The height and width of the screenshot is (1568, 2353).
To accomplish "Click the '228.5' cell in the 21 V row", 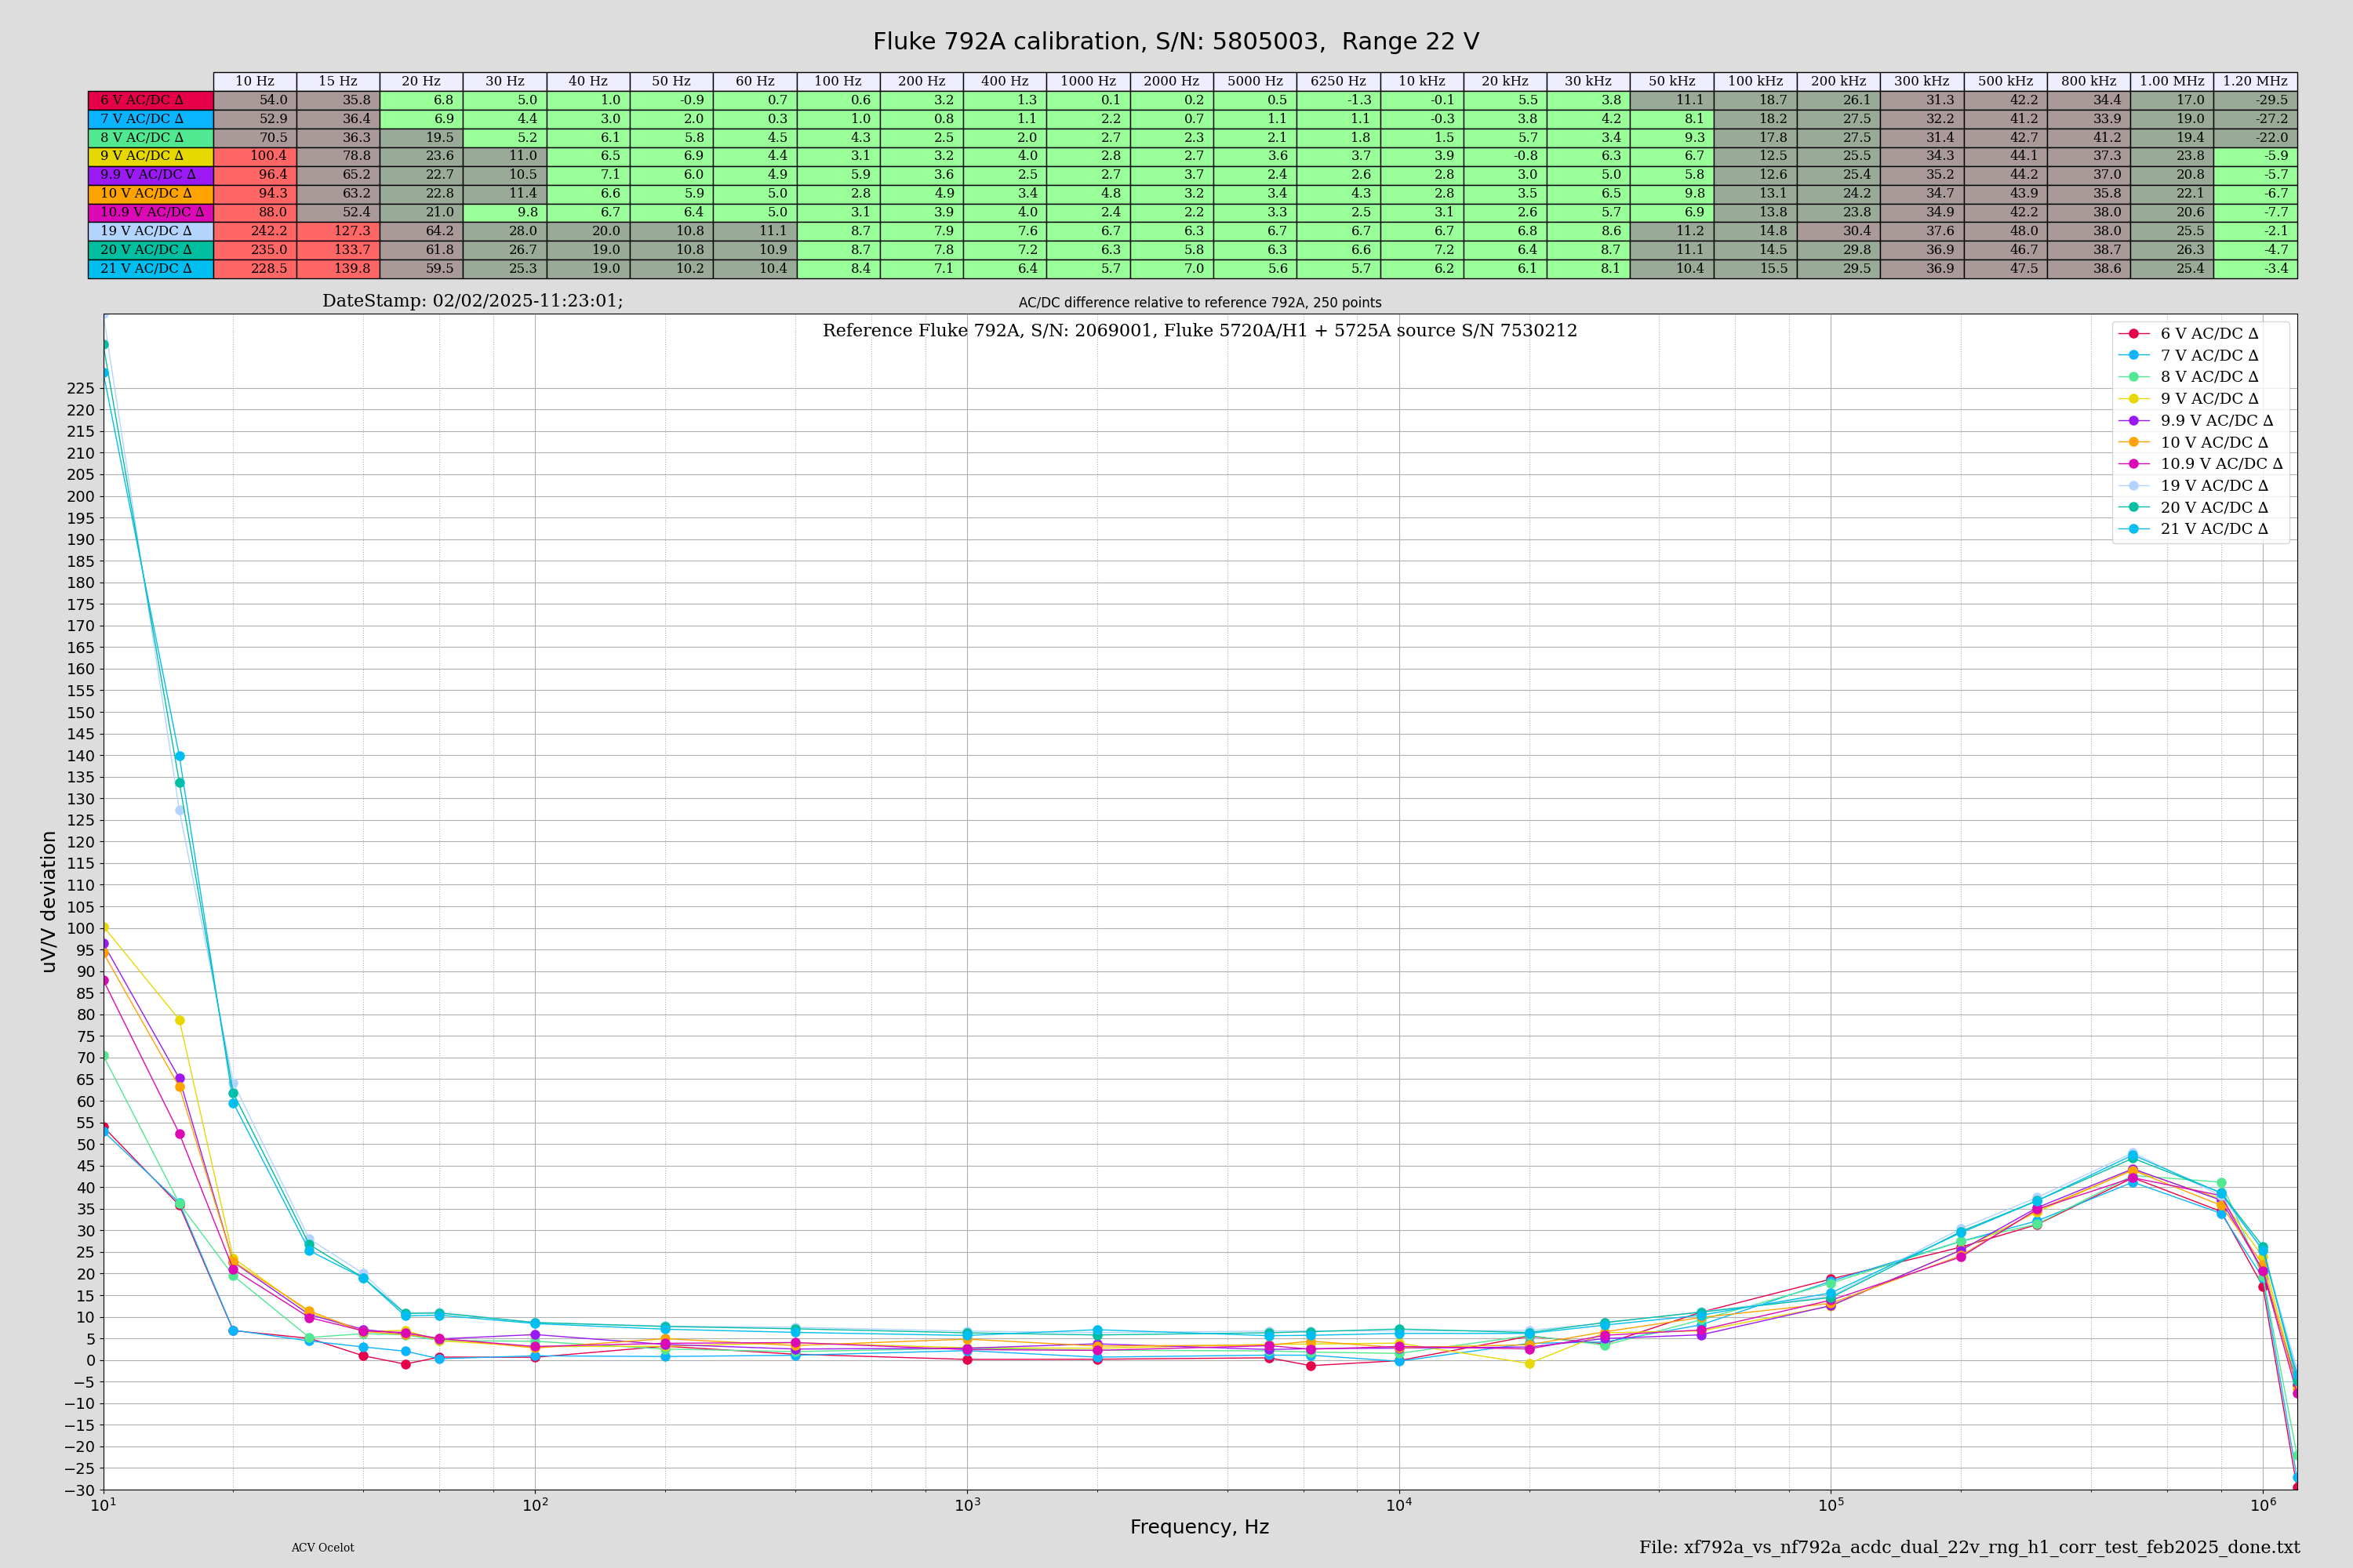I will (255, 269).
